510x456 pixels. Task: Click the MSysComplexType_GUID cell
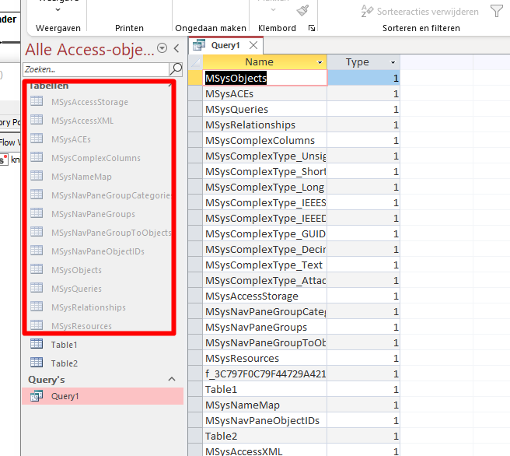264,233
